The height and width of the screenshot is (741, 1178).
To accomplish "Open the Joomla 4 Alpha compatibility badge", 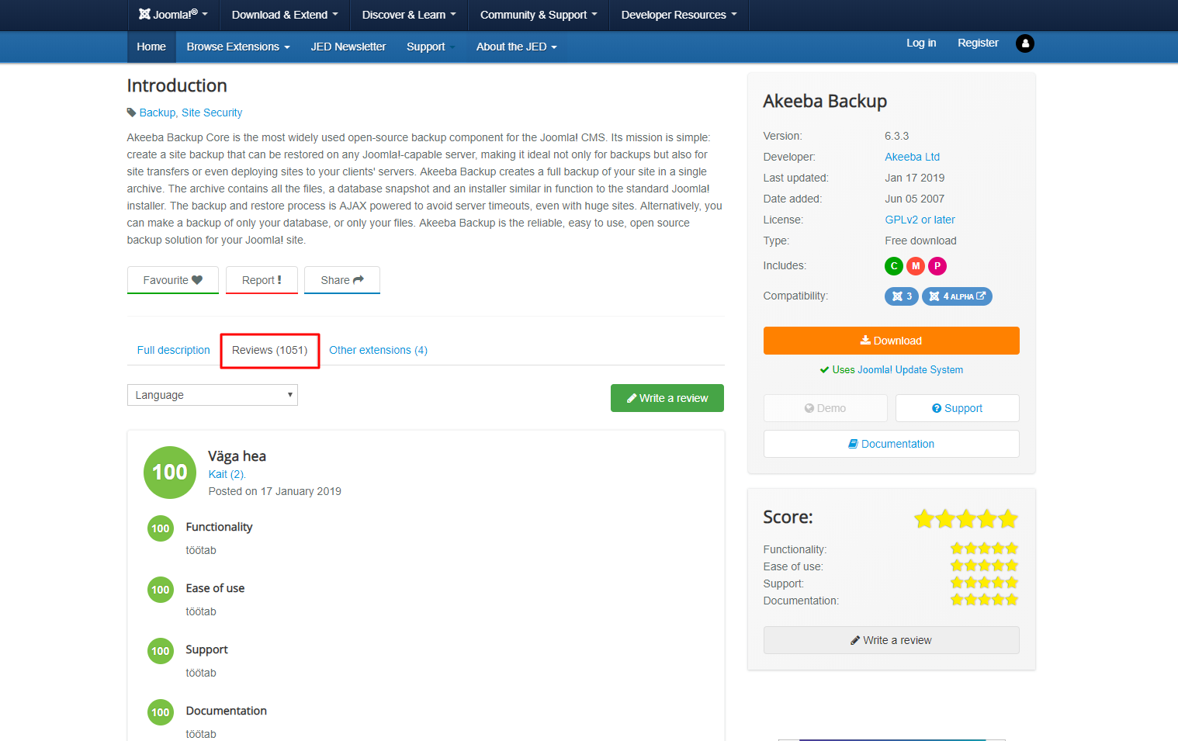I will coord(957,296).
